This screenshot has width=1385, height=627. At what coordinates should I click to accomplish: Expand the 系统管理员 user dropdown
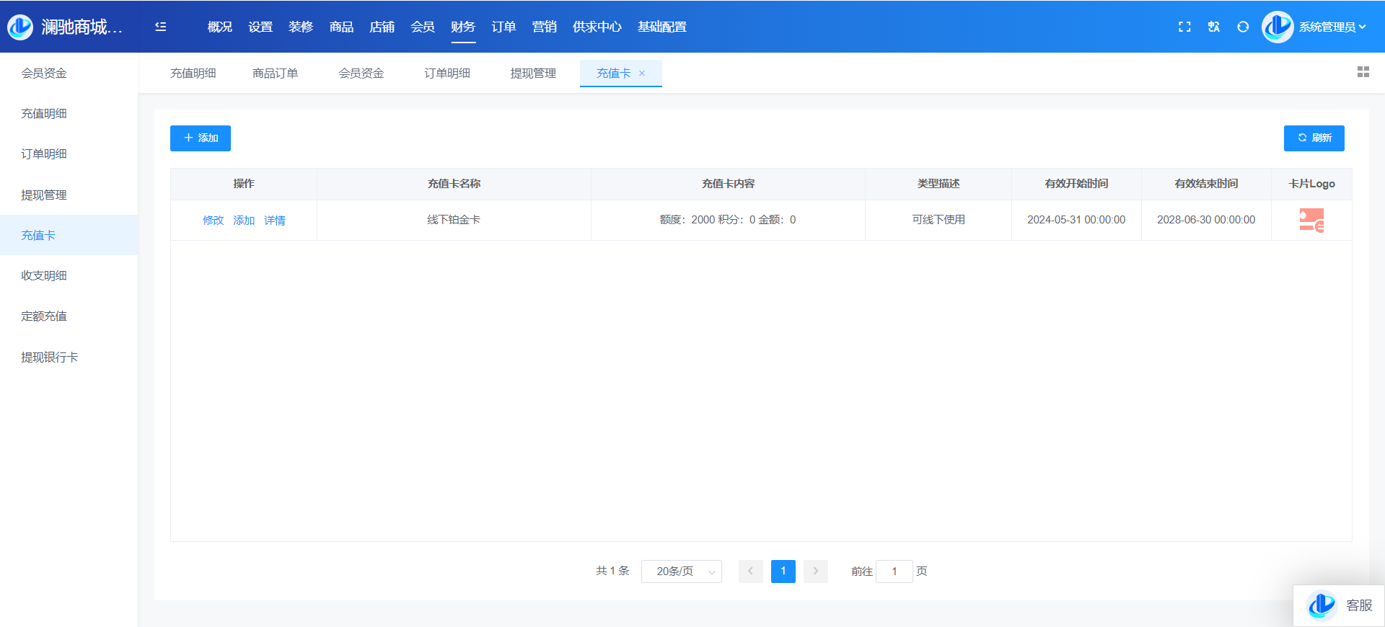coord(1332,27)
